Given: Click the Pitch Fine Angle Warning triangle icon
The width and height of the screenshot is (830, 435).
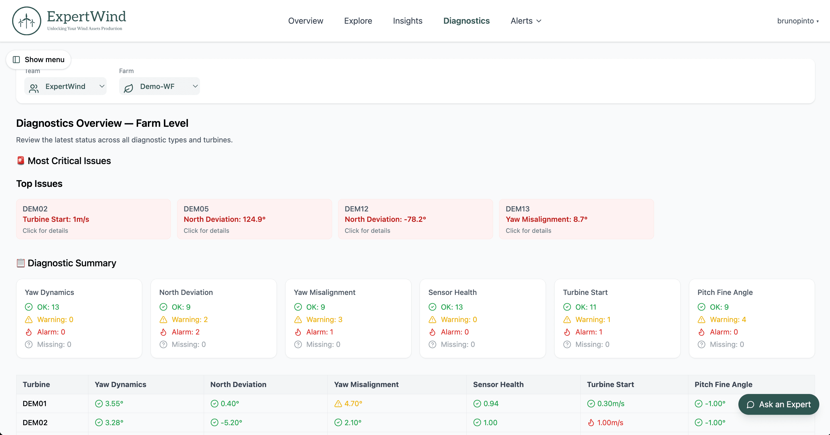Looking at the screenshot, I should pos(701,319).
